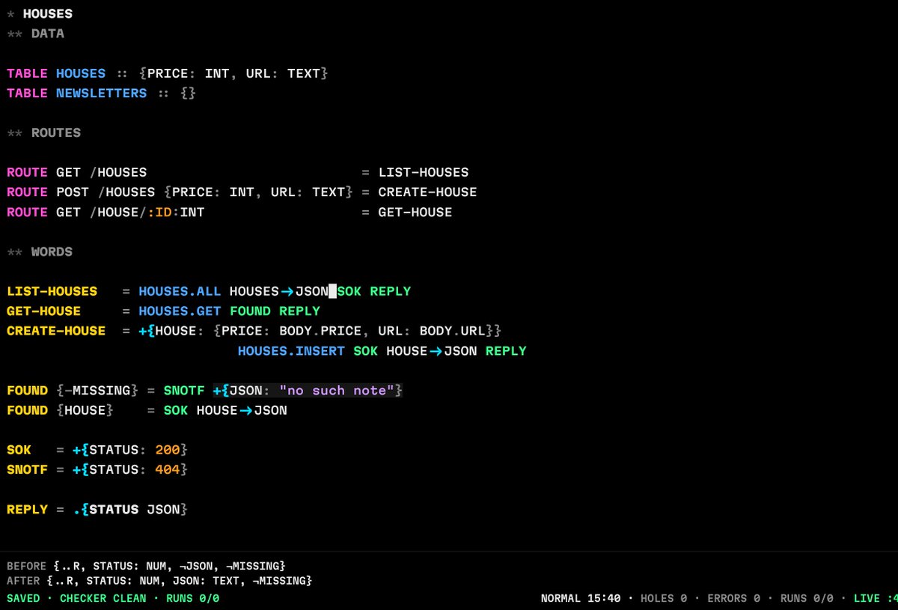The width and height of the screenshot is (898, 610).
Task: Click the "DATA" section heading
Action: pos(48,34)
